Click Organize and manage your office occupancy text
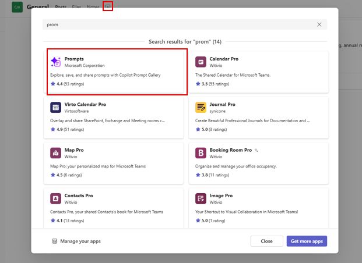 pyautogui.click(x=236, y=166)
